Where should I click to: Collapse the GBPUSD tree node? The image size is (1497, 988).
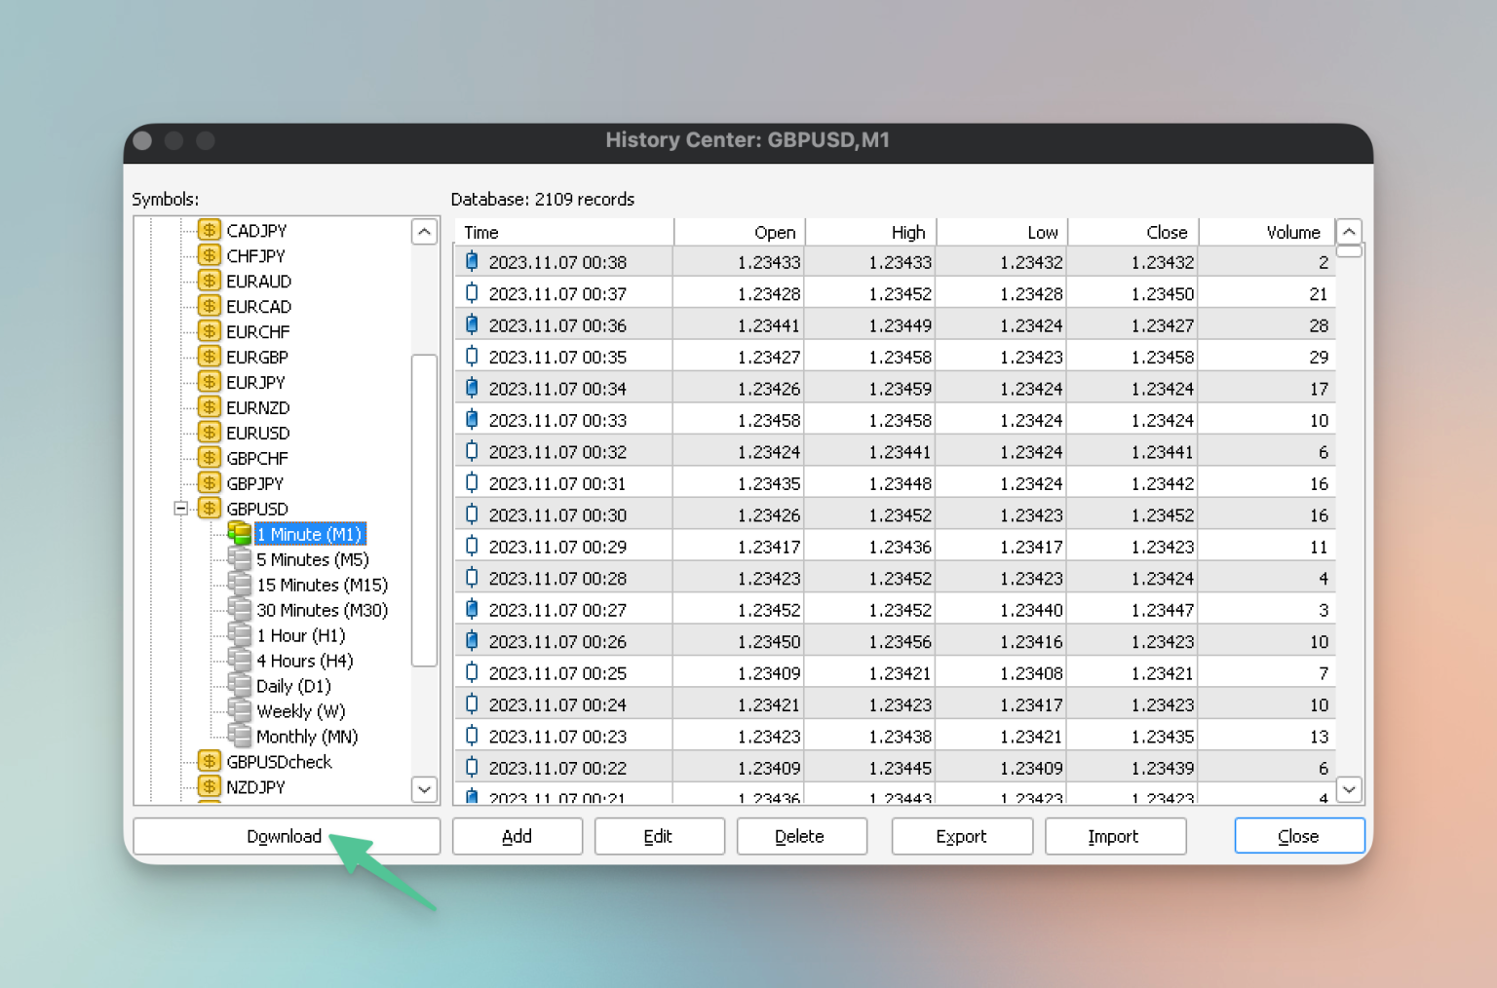coord(180,508)
